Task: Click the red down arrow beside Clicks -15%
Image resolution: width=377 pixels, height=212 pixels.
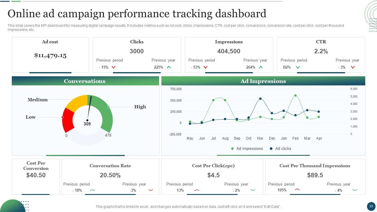Action: (114, 67)
